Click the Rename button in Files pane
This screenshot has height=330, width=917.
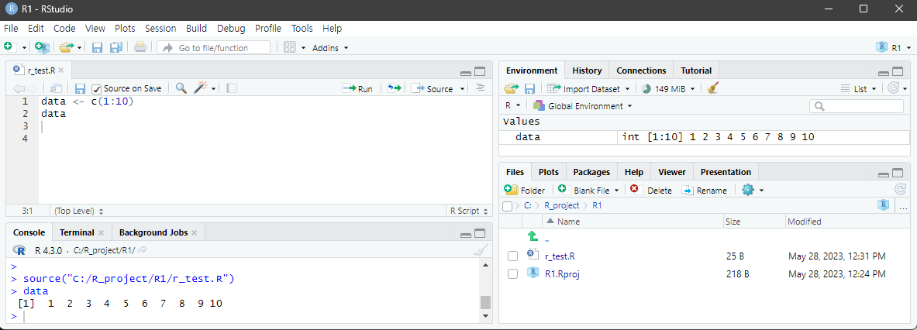(x=704, y=191)
